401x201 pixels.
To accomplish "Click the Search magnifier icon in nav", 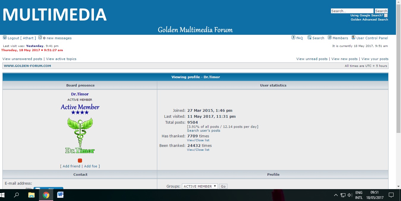I will pyautogui.click(x=309, y=37).
